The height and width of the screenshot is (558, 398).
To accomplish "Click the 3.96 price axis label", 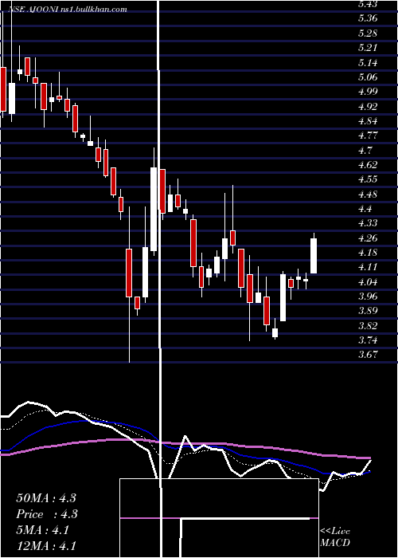I will tap(368, 296).
